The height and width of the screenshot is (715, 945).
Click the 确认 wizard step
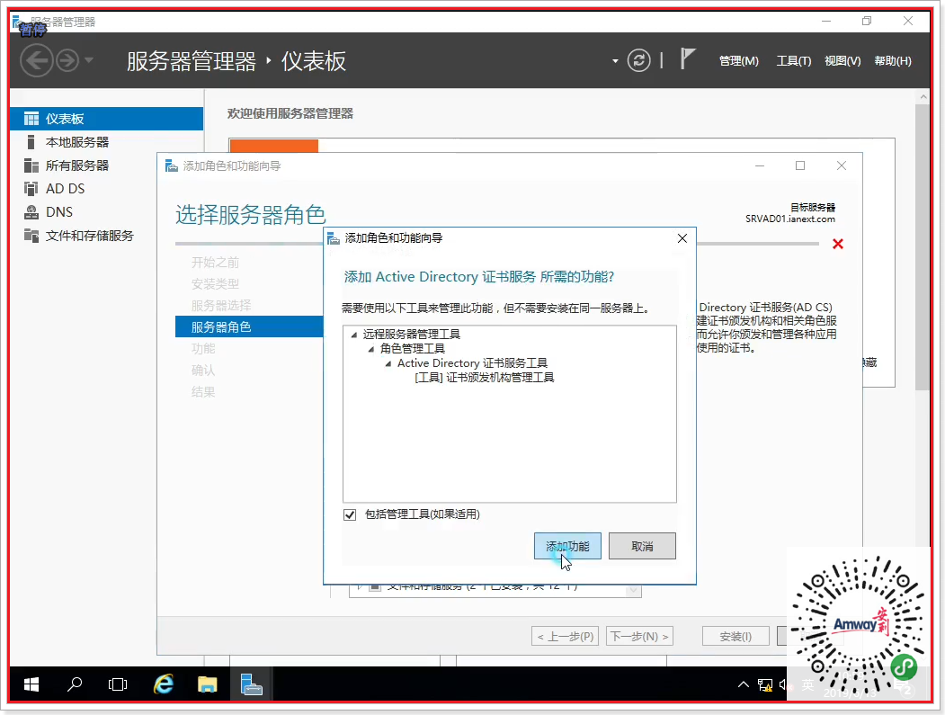203,371
